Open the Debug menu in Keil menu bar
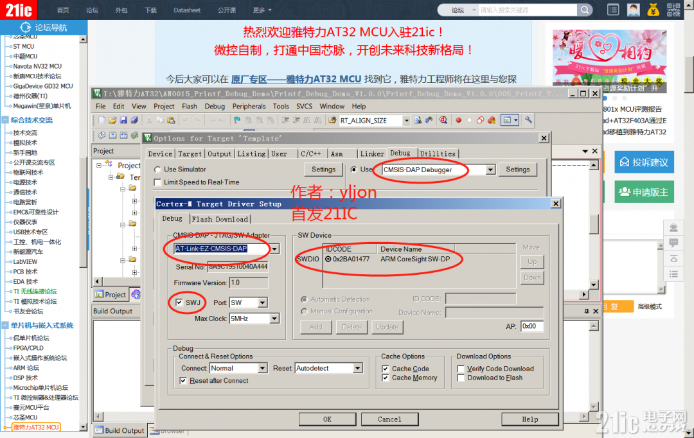 pyautogui.click(x=215, y=106)
